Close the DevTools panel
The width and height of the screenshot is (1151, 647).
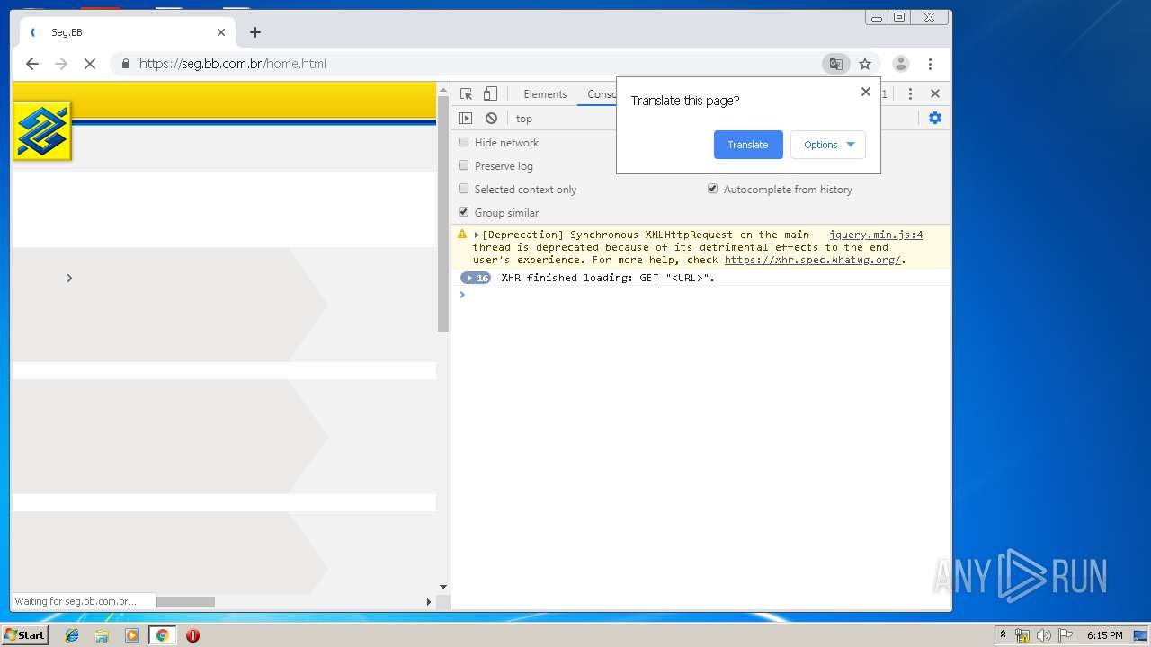click(x=935, y=93)
